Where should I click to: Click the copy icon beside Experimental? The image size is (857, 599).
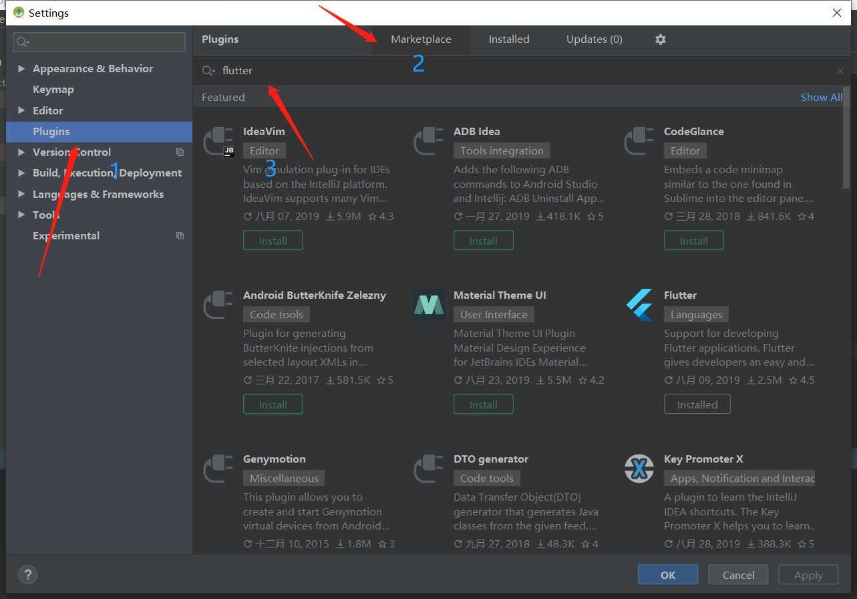(x=180, y=236)
